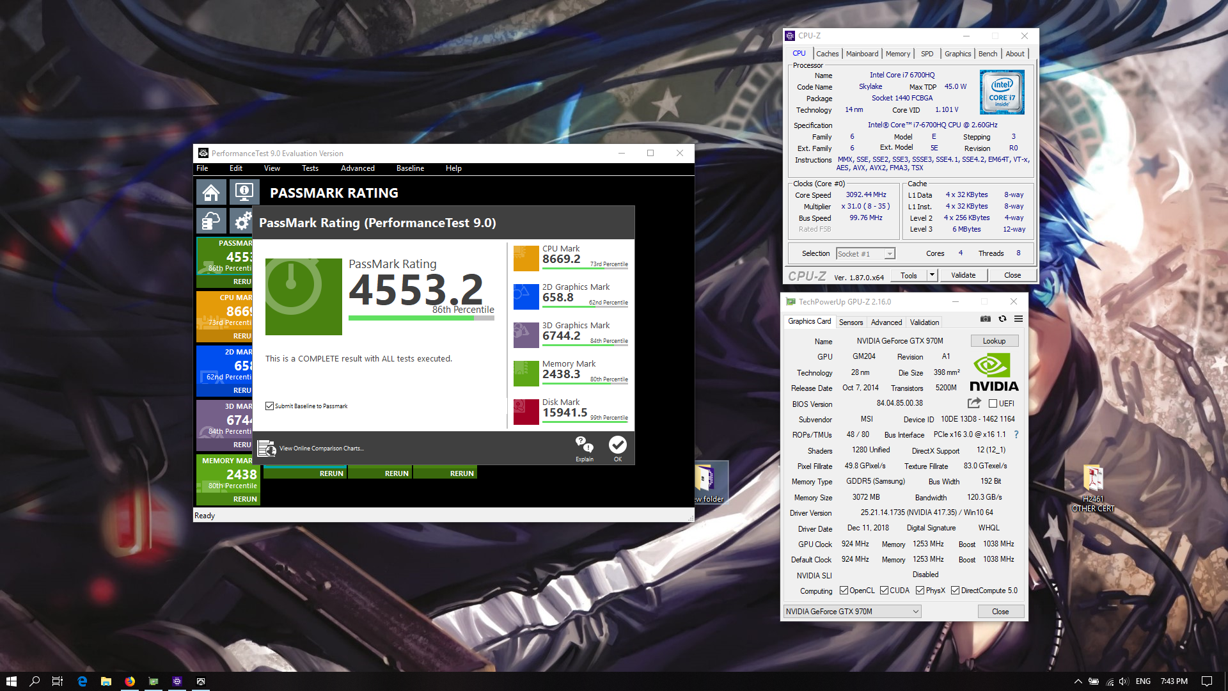1228x691 pixels.
Task: Open the Advanced menu in PerformanceTest
Action: point(358,168)
